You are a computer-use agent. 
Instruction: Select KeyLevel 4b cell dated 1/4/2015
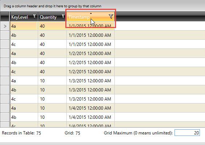tap(24, 117)
